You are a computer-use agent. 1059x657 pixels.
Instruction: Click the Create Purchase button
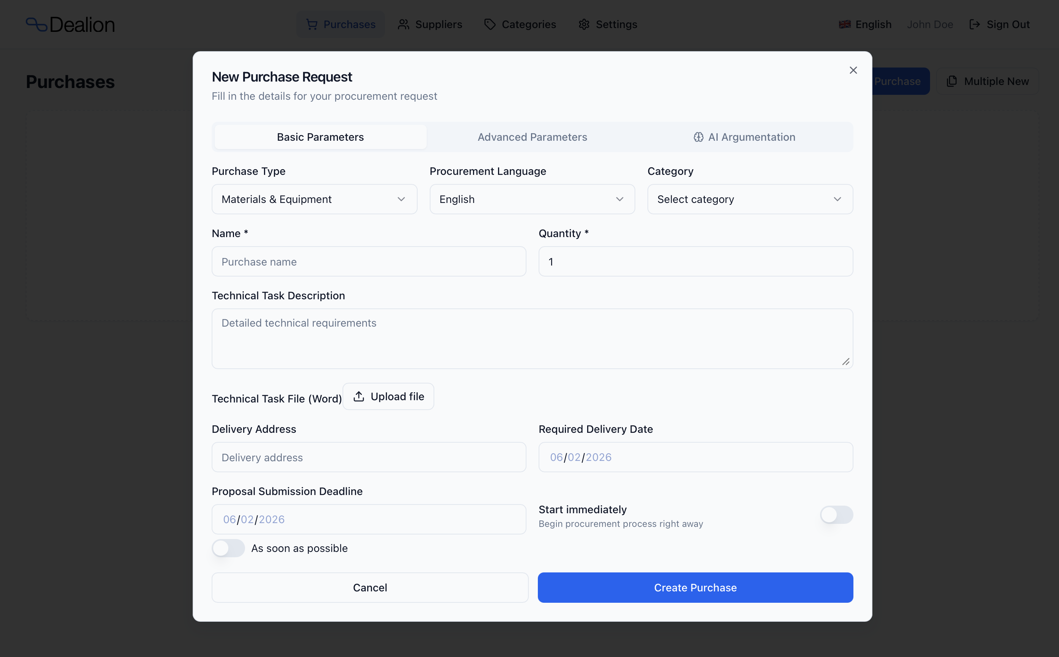pyautogui.click(x=695, y=588)
